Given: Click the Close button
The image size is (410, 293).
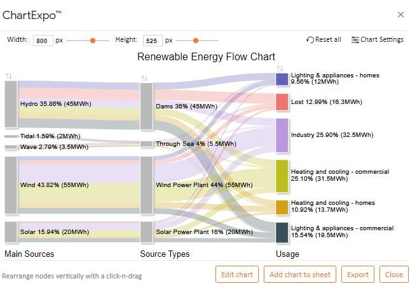Looking at the screenshot, I should [x=393, y=275].
